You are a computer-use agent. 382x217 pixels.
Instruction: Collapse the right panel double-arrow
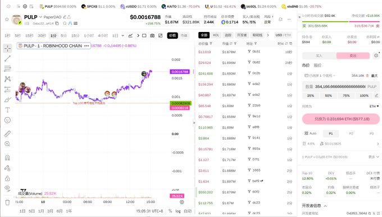tap(299, 17)
